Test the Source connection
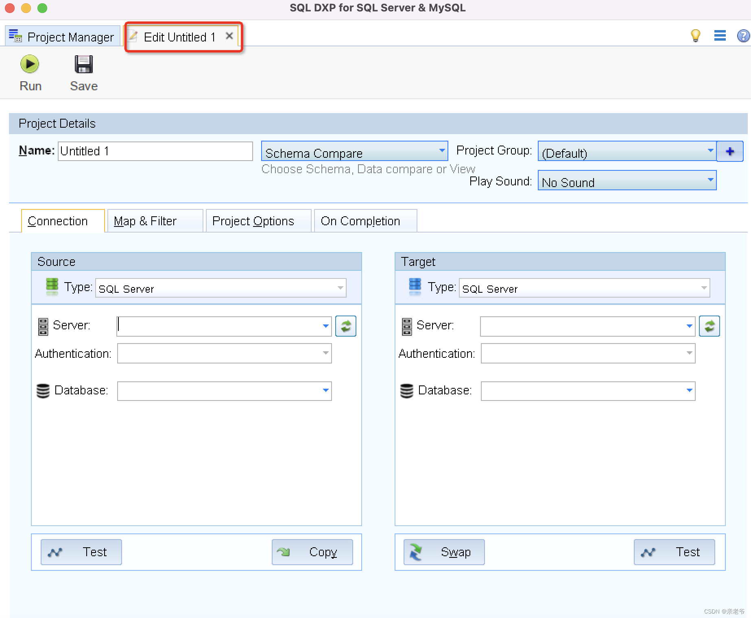This screenshot has height=618, width=751. [x=81, y=552]
